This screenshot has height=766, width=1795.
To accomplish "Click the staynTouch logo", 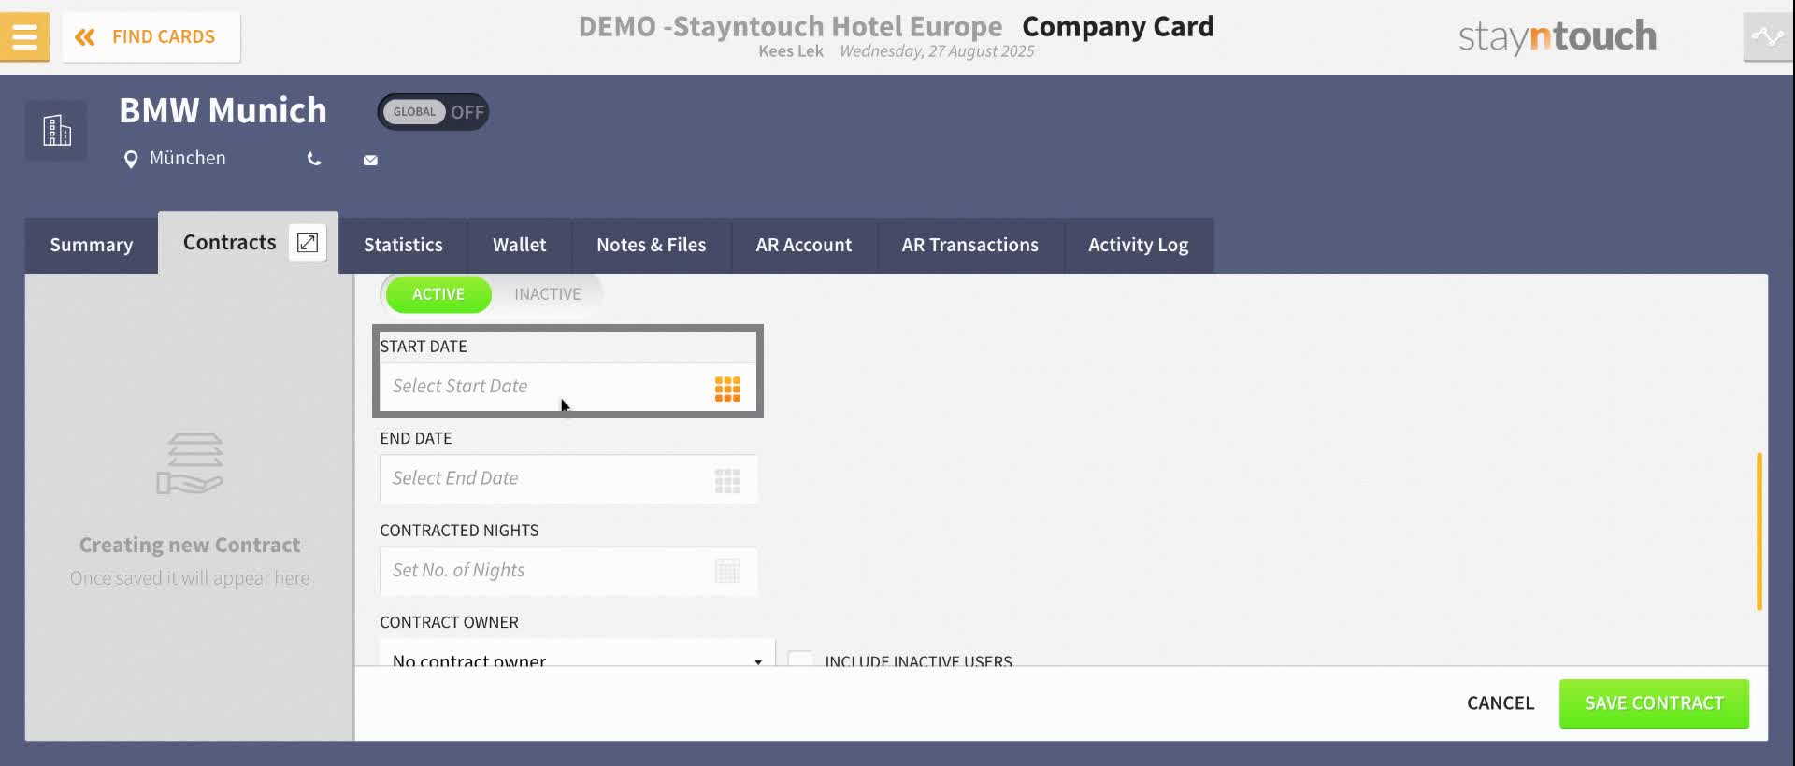I will click(1558, 36).
